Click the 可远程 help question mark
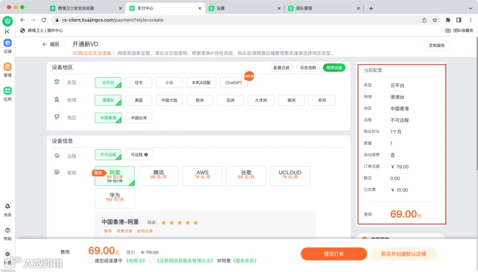The width and height of the screenshot is (478, 272). tap(146, 155)
